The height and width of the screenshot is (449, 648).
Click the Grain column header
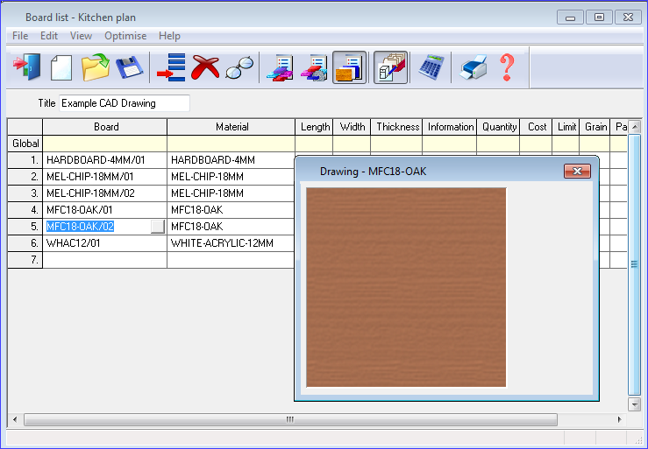point(595,127)
